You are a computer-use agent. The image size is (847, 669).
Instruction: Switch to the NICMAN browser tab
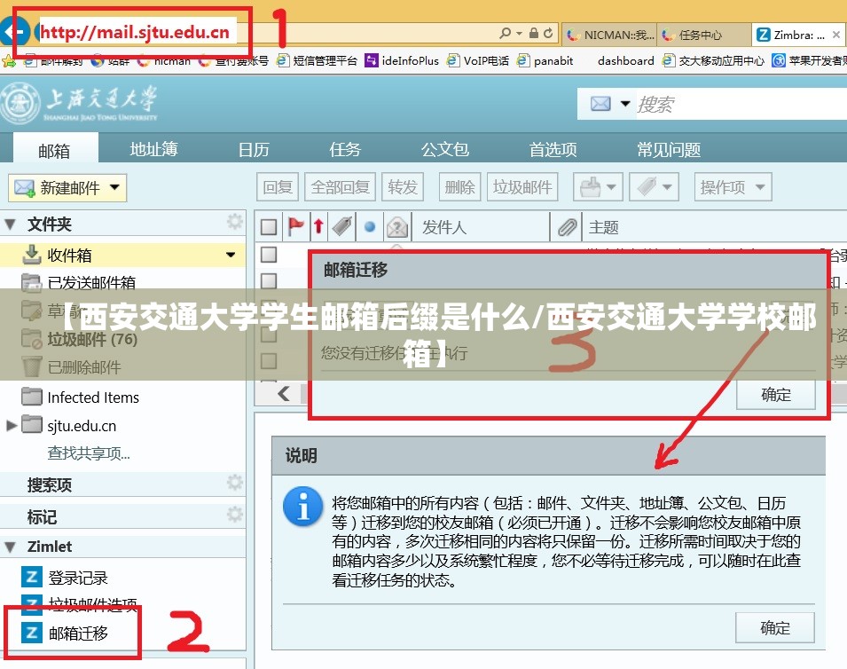pos(610,35)
